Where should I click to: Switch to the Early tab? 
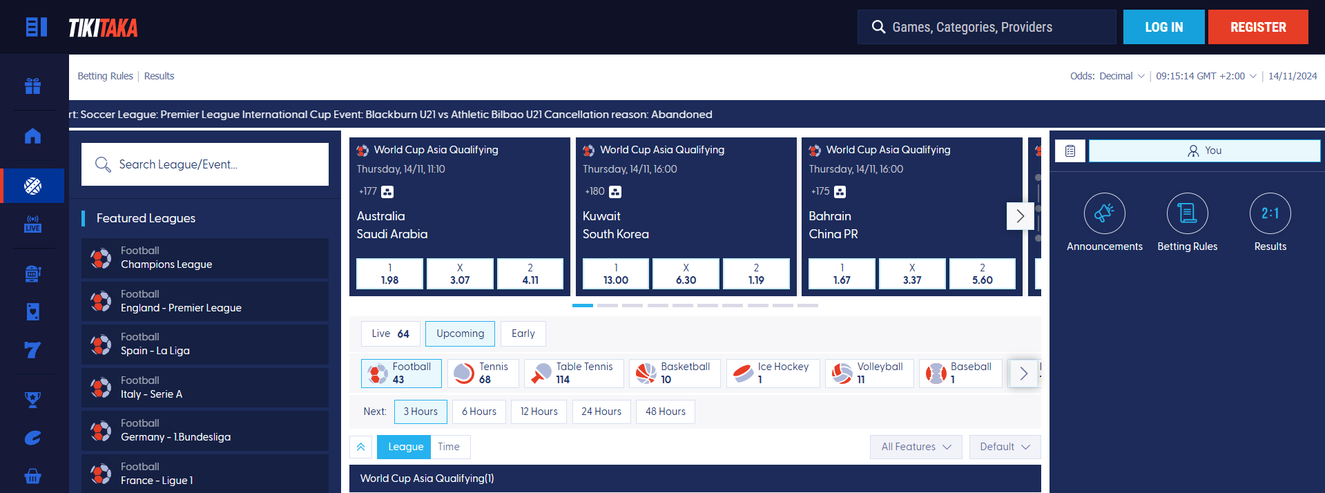click(x=523, y=333)
